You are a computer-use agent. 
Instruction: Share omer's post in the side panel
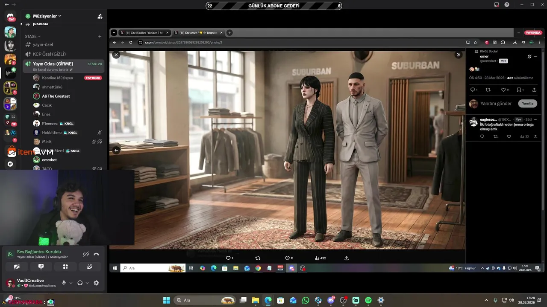pyautogui.click(x=534, y=90)
